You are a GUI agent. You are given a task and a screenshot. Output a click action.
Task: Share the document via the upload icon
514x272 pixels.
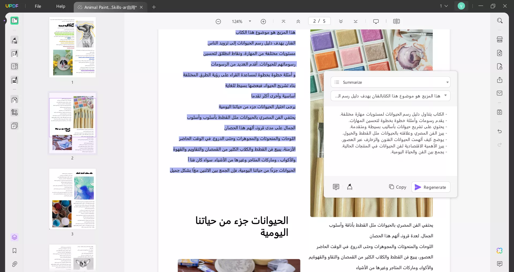pyautogui.click(x=500, y=80)
